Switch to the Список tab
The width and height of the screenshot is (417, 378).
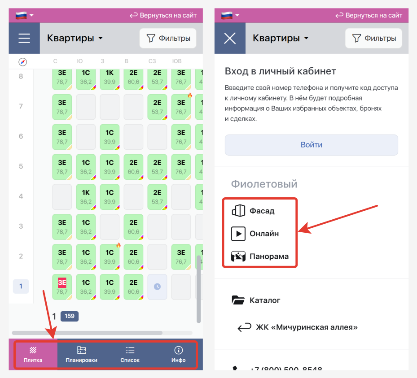(130, 354)
